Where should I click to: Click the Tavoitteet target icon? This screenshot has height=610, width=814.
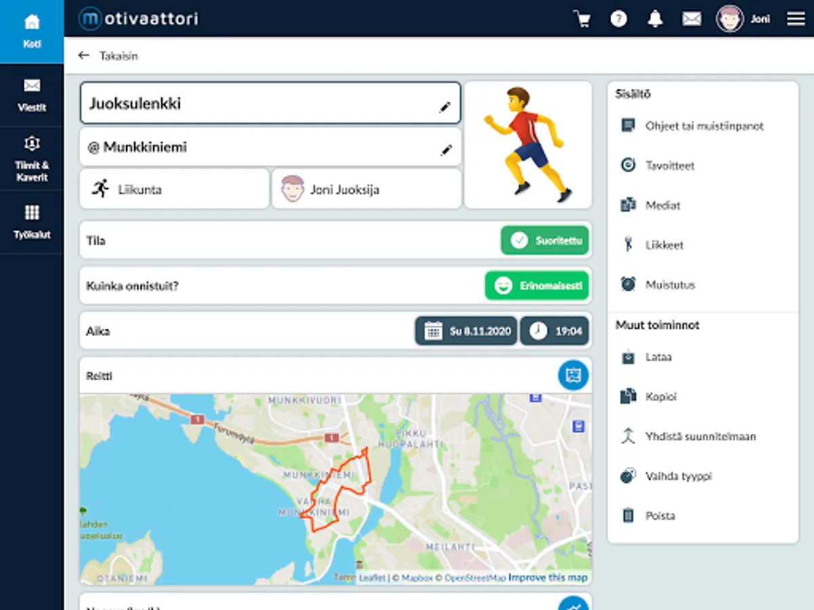628,165
